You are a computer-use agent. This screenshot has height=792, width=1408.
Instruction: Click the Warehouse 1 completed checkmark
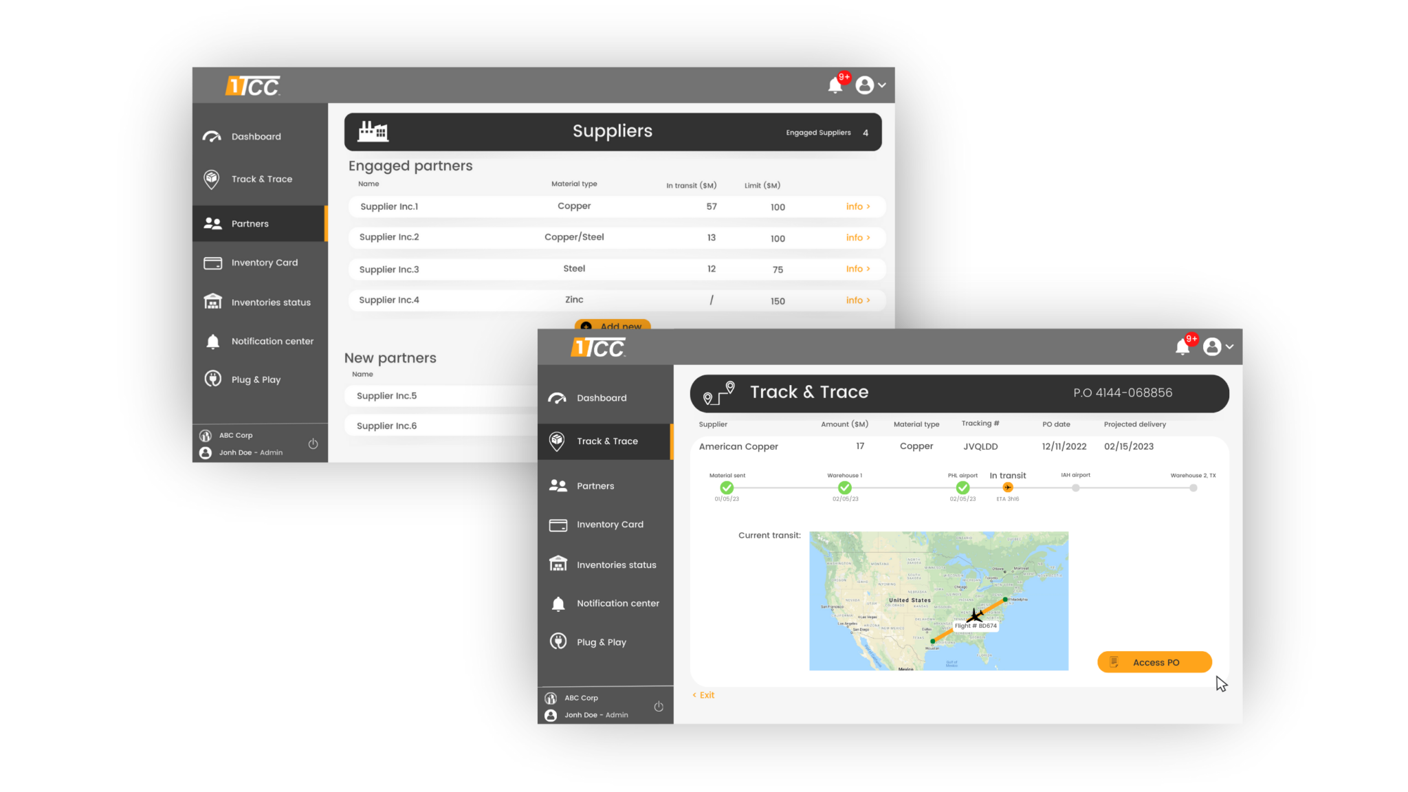(844, 487)
